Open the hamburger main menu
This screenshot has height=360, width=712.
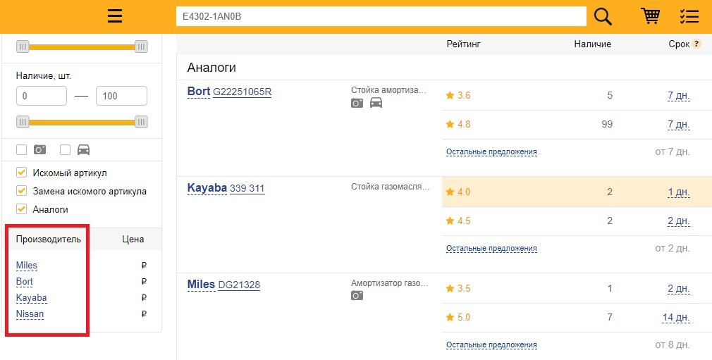(115, 16)
